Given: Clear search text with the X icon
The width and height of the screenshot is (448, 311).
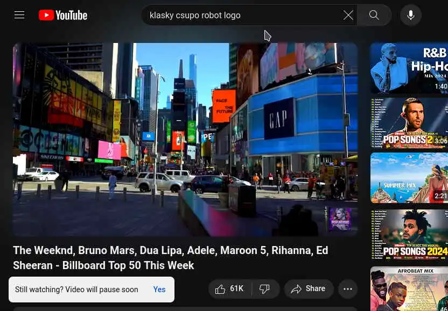Looking at the screenshot, I should click(348, 15).
